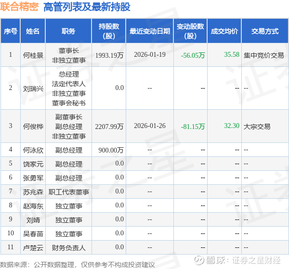Click 董事长 in 何桂景's positions

point(68,51)
